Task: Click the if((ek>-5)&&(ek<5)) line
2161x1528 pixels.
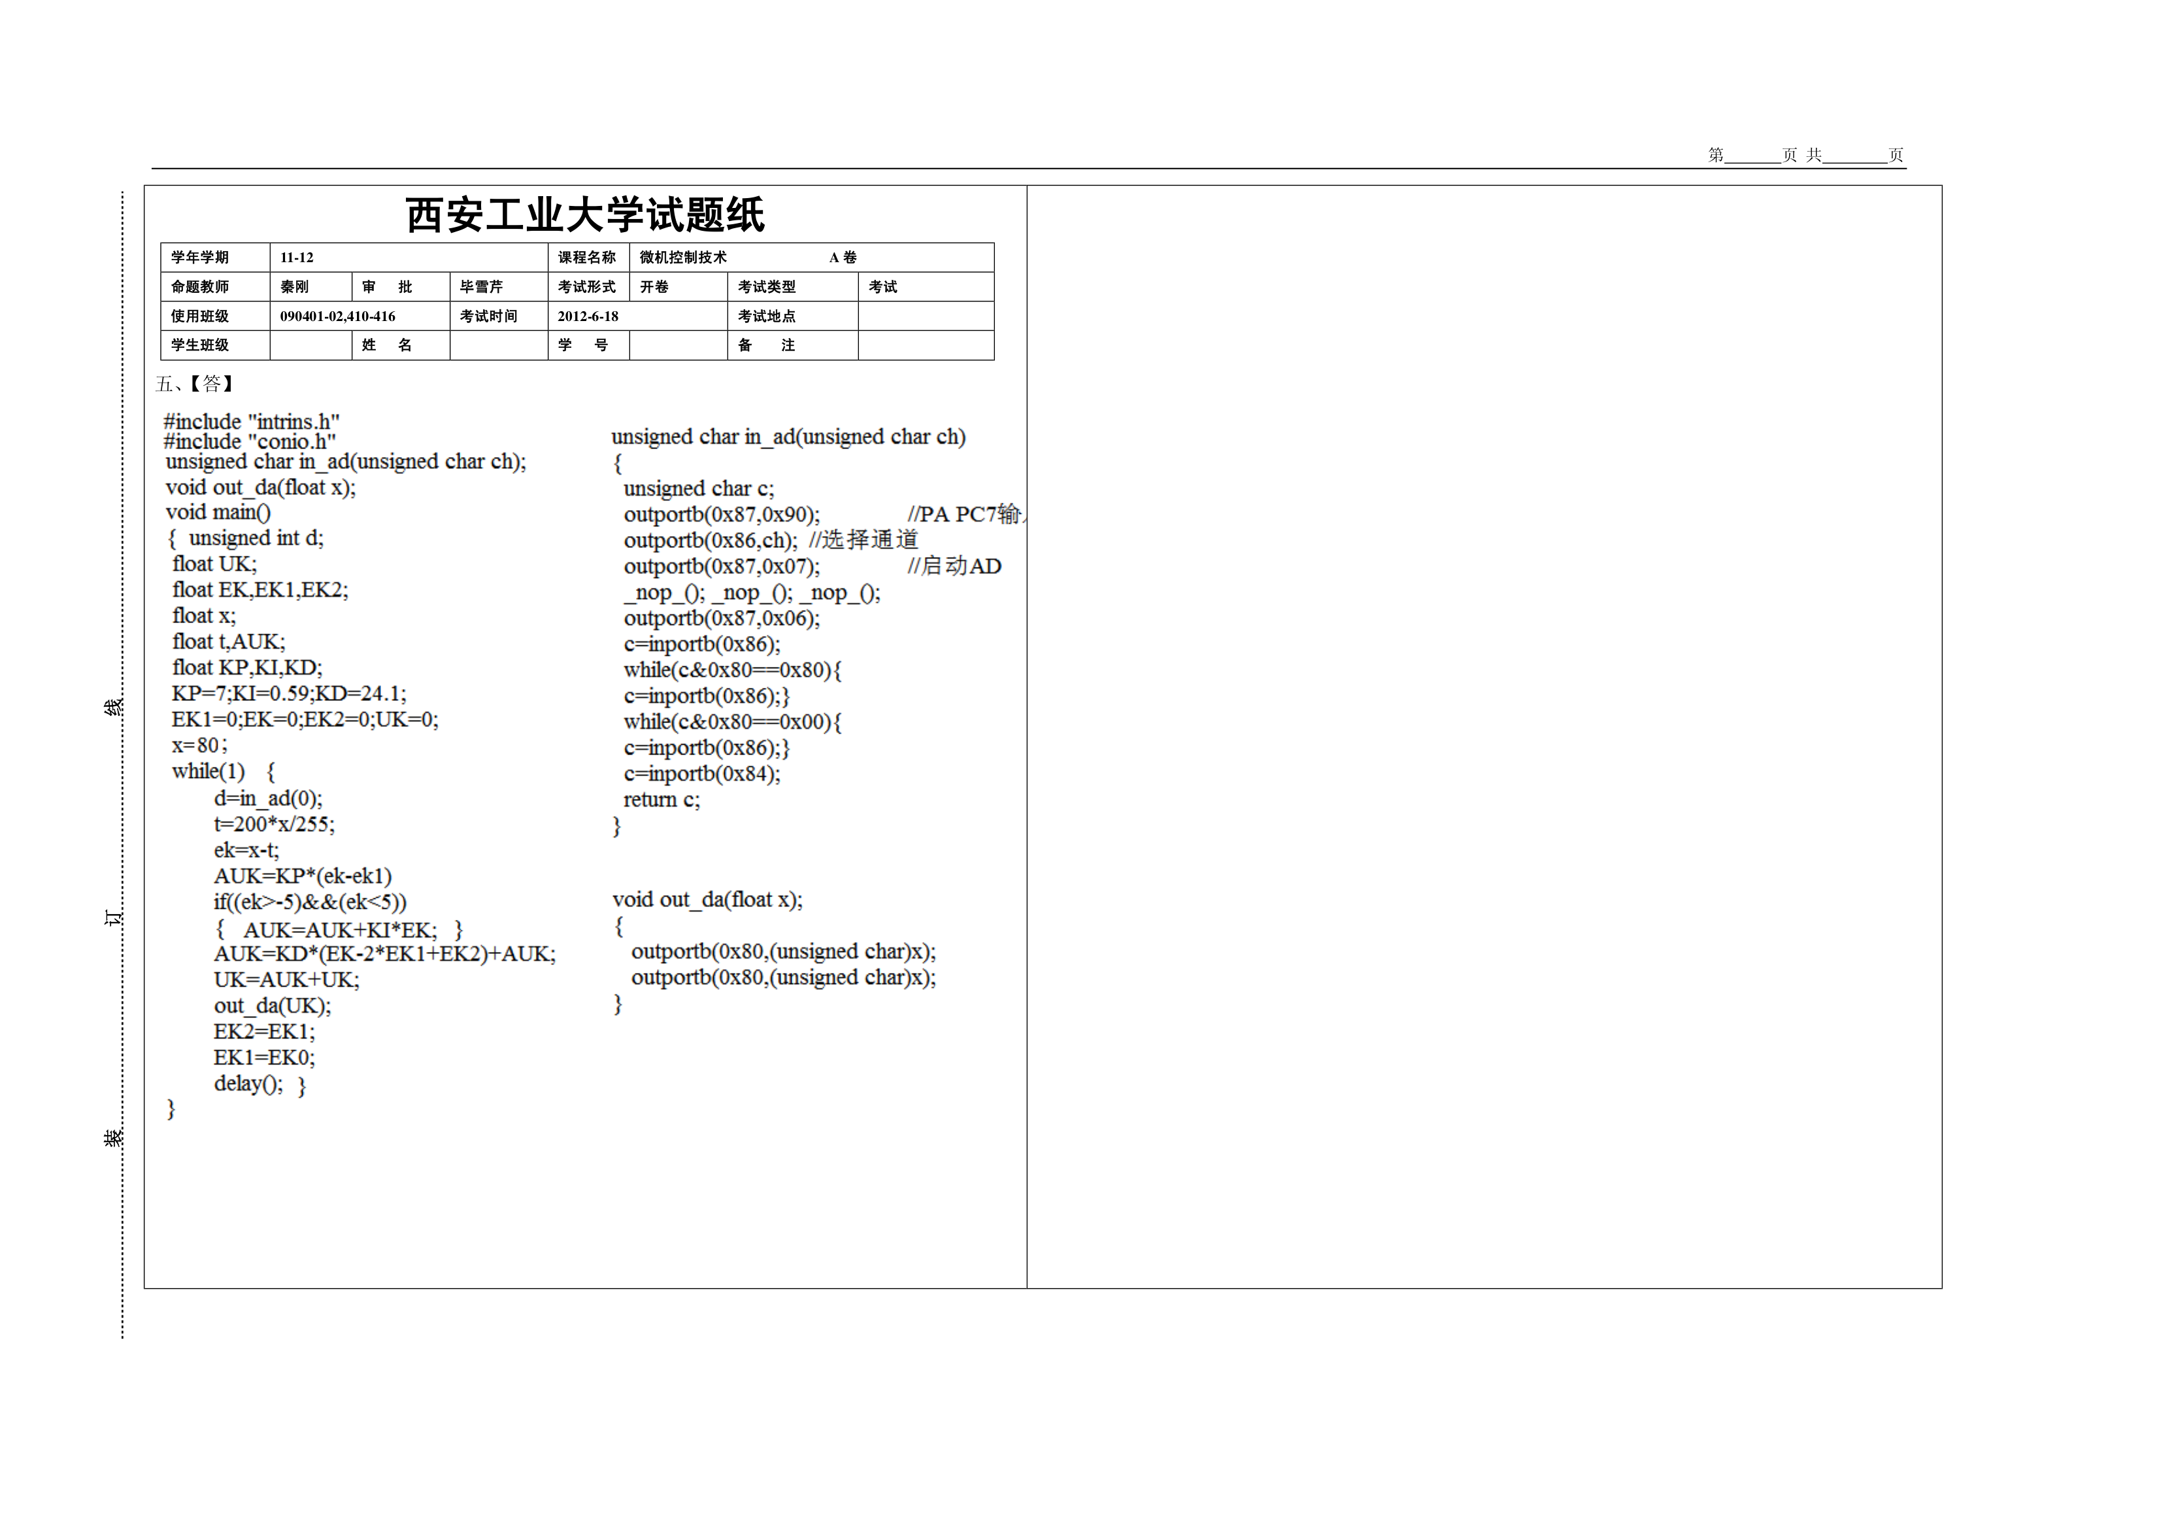Action: click(x=310, y=902)
